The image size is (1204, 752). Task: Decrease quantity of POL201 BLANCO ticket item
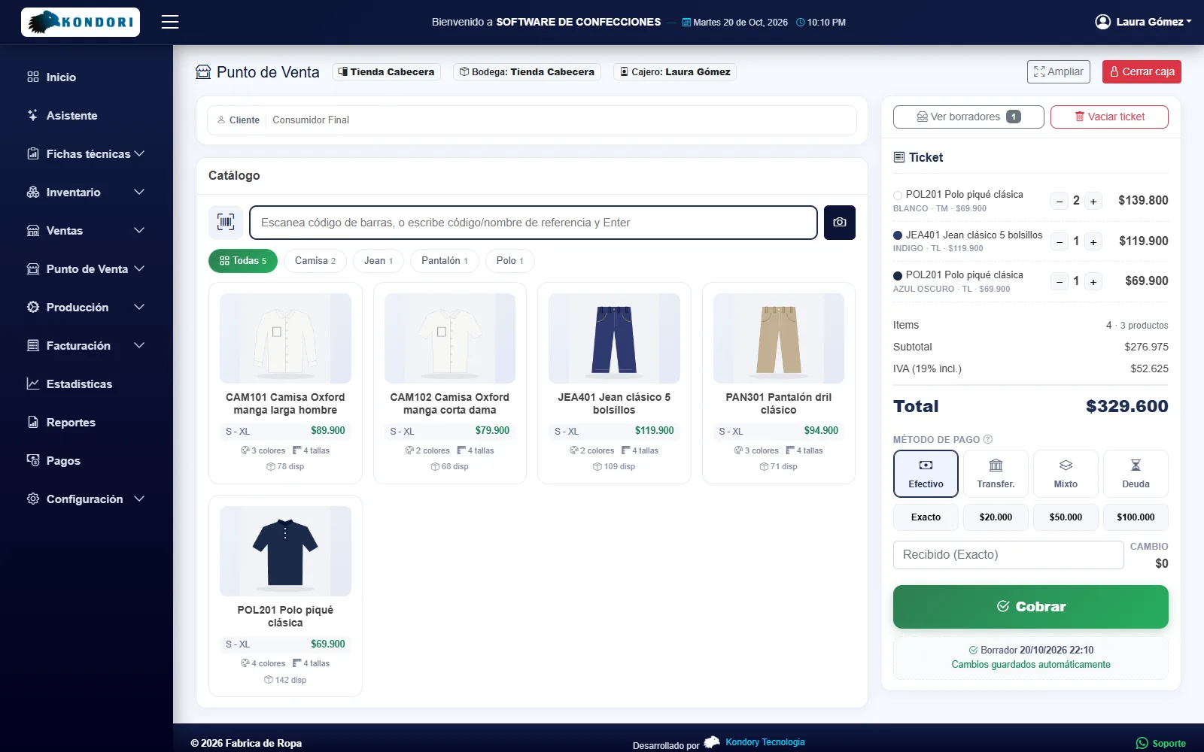1060,201
